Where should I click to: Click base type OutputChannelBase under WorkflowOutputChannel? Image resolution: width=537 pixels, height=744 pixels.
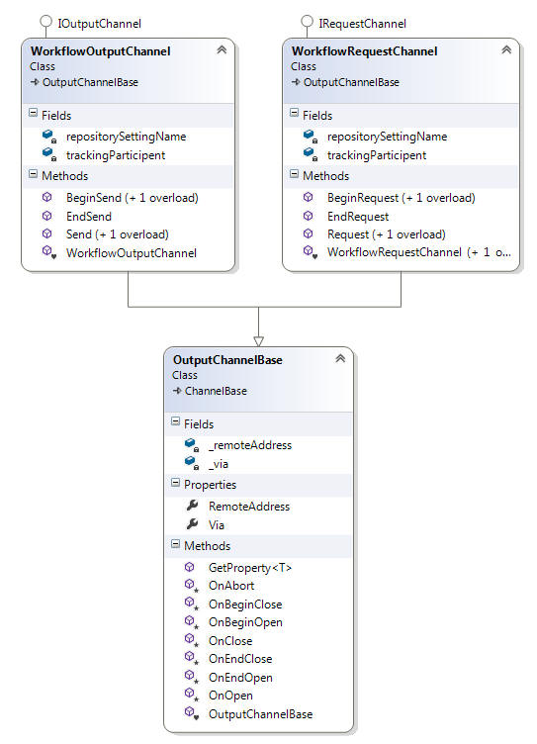coord(90,82)
